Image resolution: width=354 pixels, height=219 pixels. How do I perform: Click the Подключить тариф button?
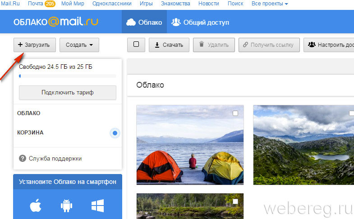[68, 93]
